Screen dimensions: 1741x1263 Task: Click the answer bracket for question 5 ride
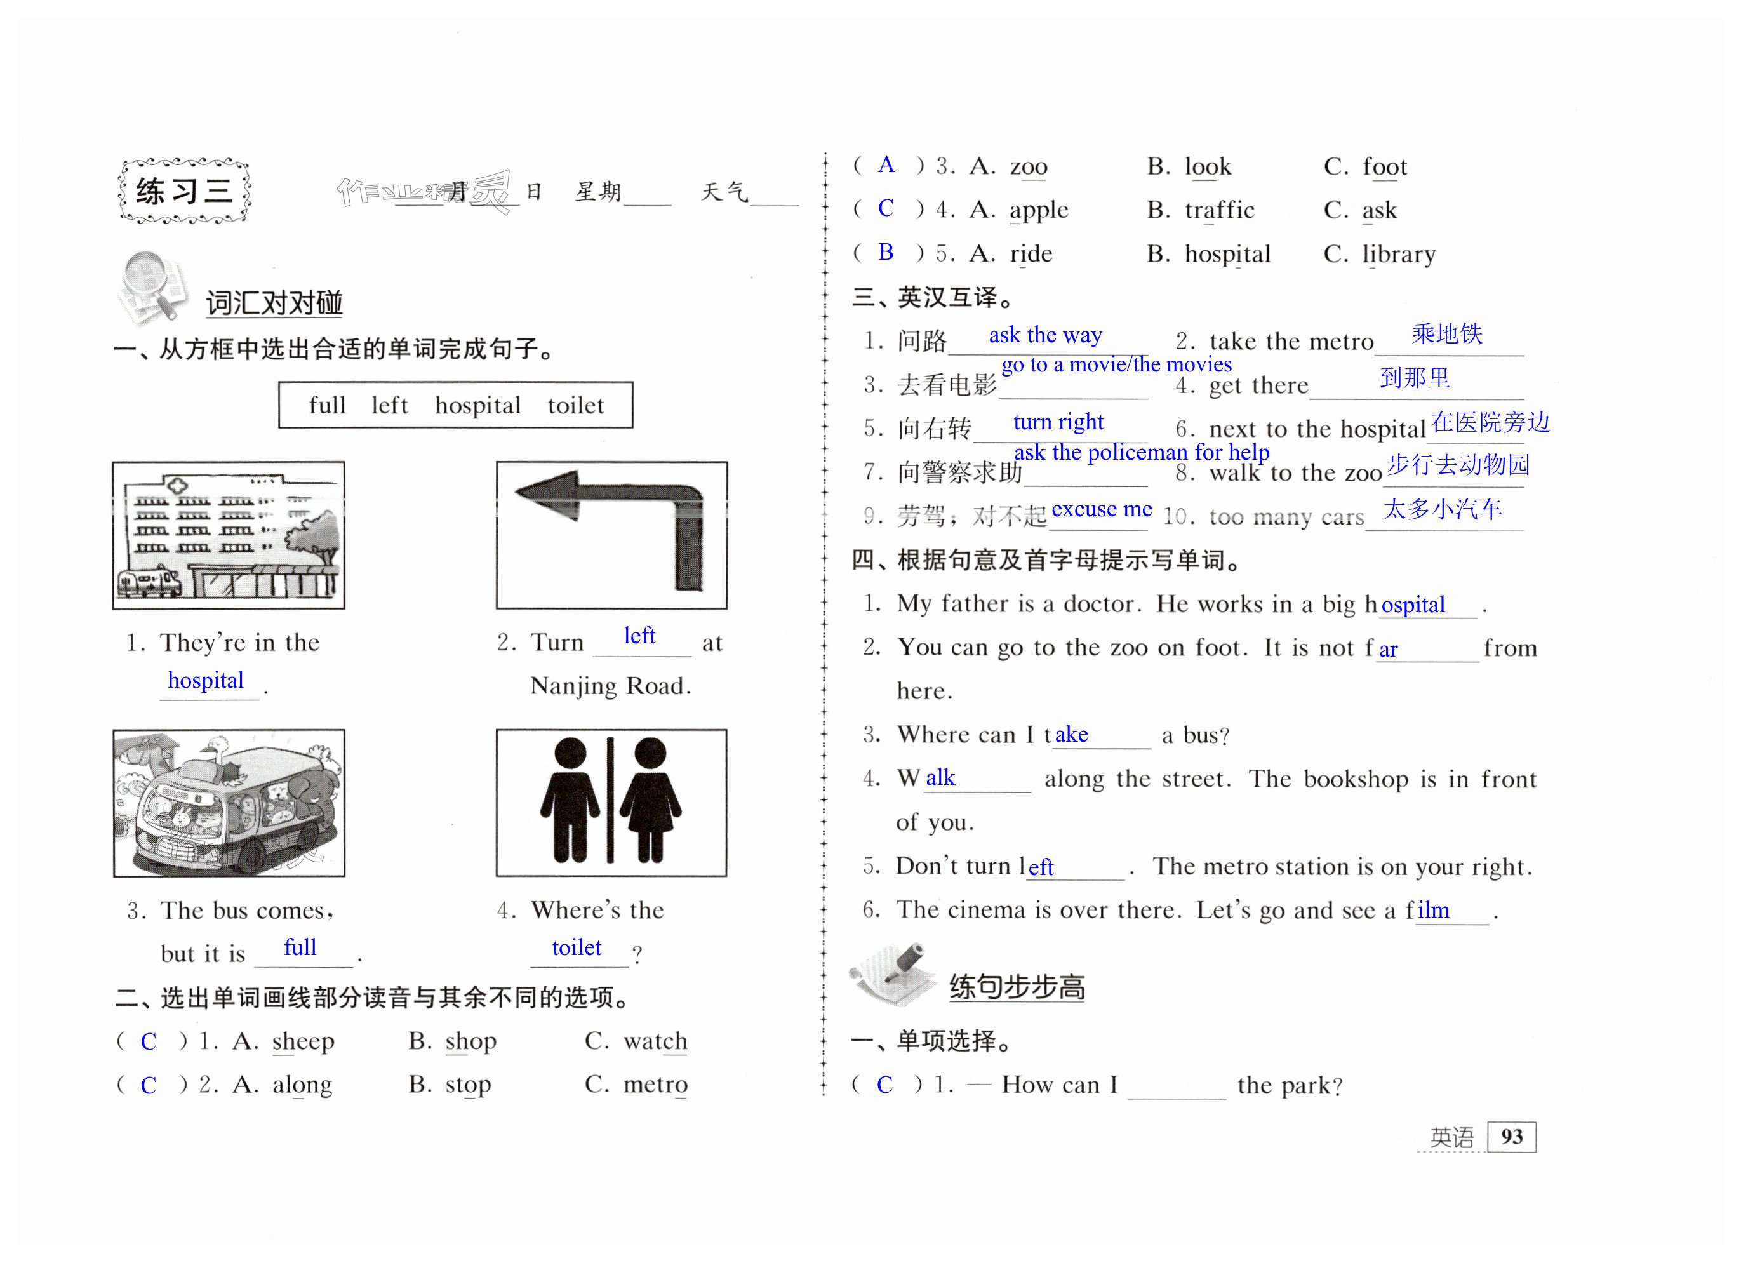888,253
